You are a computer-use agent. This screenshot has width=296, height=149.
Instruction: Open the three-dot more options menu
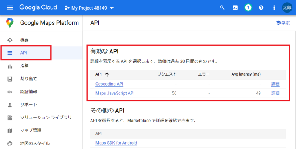pyautogui.click(x=274, y=7)
